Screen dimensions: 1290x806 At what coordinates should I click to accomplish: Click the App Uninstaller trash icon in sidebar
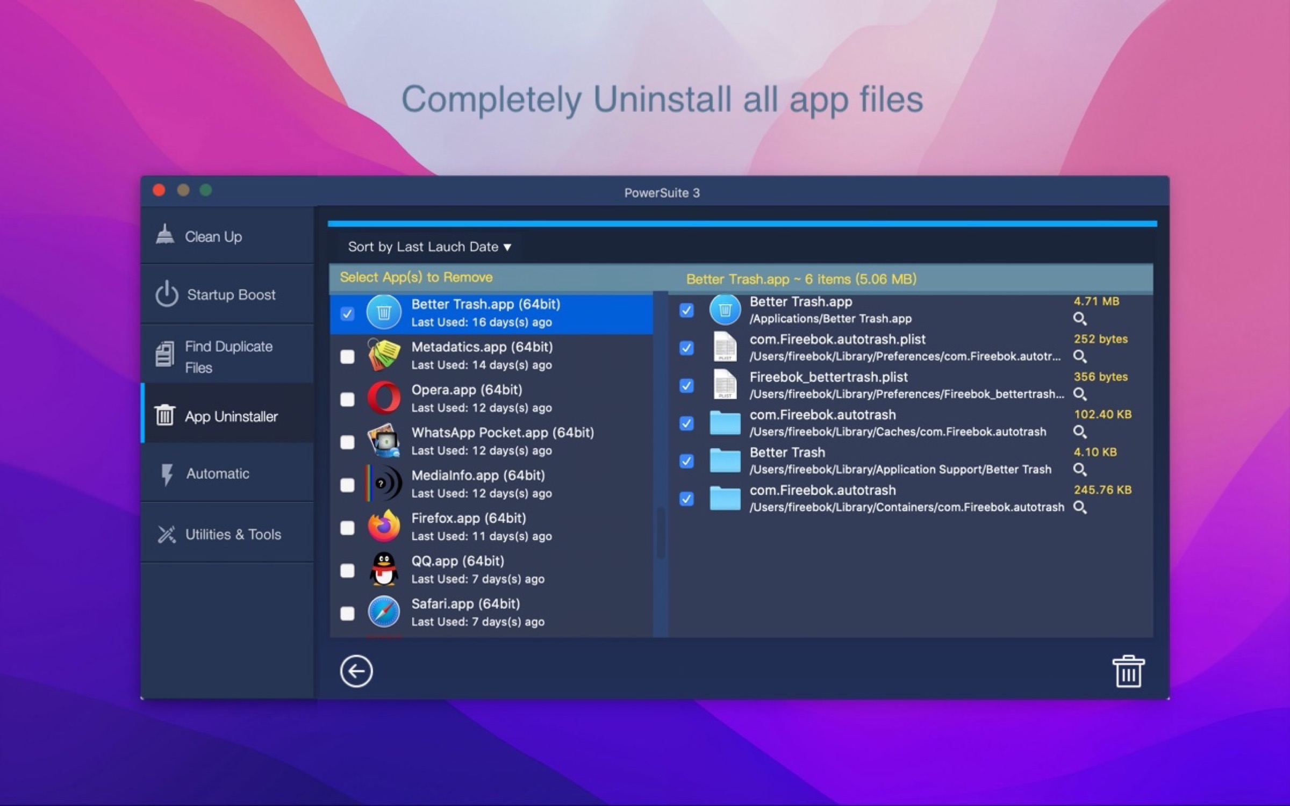[x=164, y=415]
